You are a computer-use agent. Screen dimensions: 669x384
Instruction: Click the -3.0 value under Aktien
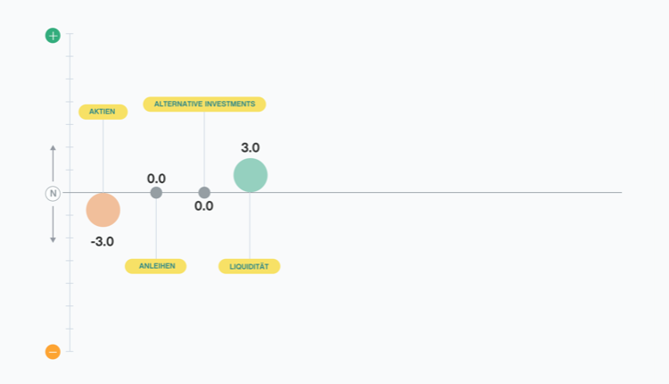(103, 242)
